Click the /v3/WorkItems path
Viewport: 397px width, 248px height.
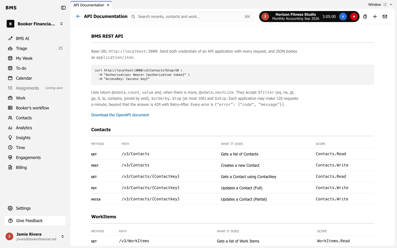click(134, 241)
